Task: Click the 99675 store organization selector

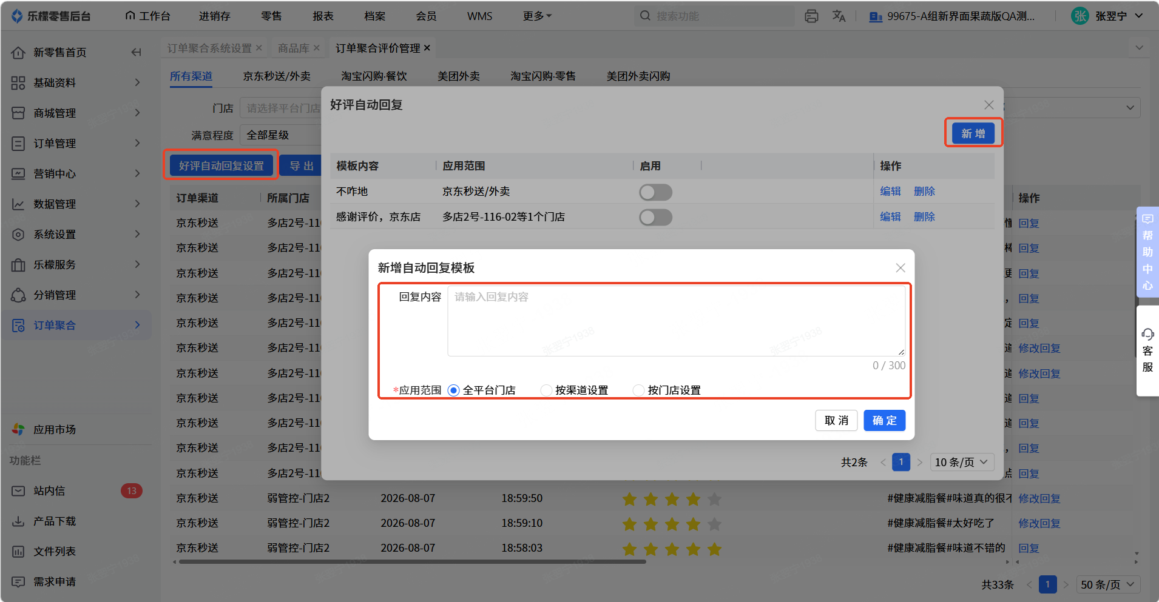Action: pos(953,16)
